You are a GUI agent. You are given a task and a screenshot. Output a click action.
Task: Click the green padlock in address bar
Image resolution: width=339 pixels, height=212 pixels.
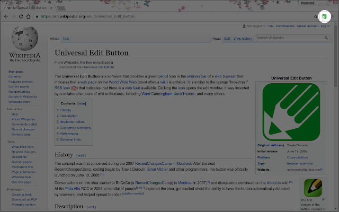click(x=37, y=16)
